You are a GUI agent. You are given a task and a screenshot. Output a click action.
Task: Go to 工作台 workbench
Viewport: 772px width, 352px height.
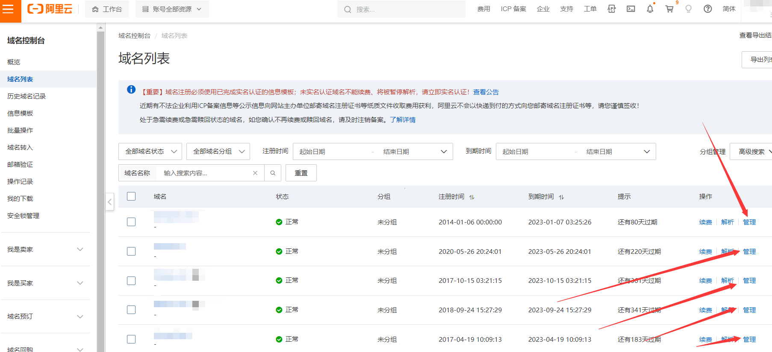click(x=107, y=9)
